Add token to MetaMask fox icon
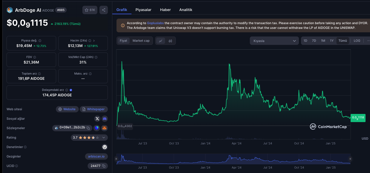 [x=104, y=128]
